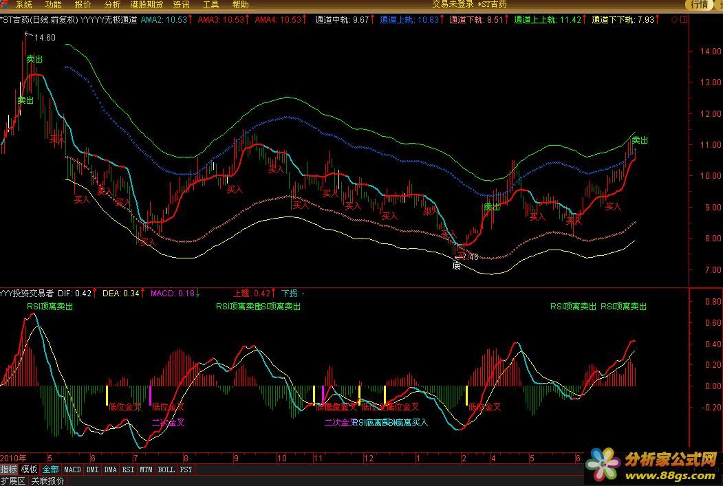The height and width of the screenshot is (486, 723).
Task: Click the 交易未登录 *ST吉药 title text
Action: pos(469,4)
